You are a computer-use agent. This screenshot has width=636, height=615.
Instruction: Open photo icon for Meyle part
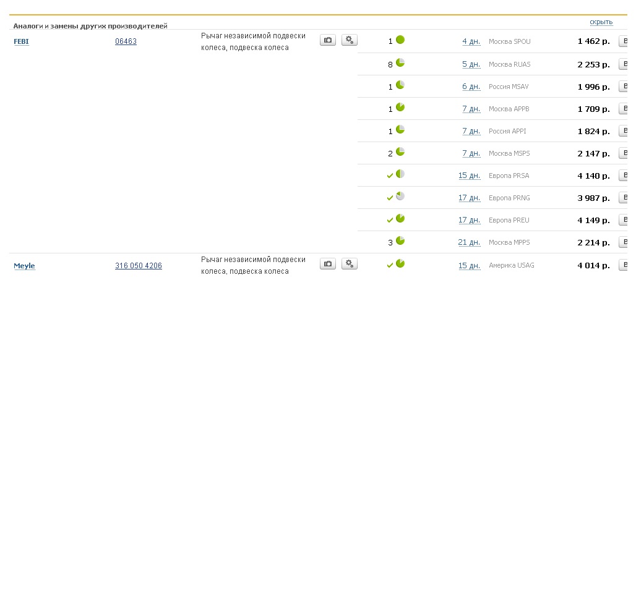328,264
